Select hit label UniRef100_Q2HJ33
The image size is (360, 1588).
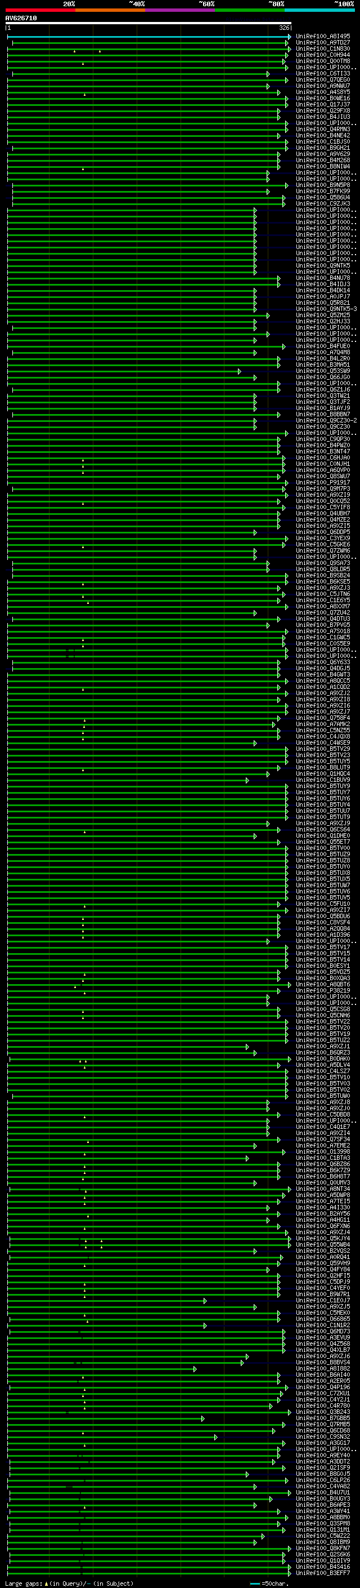point(323,321)
